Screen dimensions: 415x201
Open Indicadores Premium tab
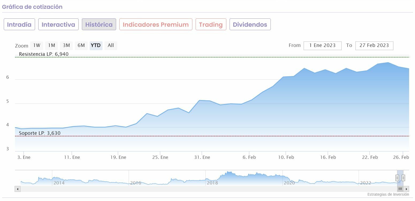pos(156,25)
